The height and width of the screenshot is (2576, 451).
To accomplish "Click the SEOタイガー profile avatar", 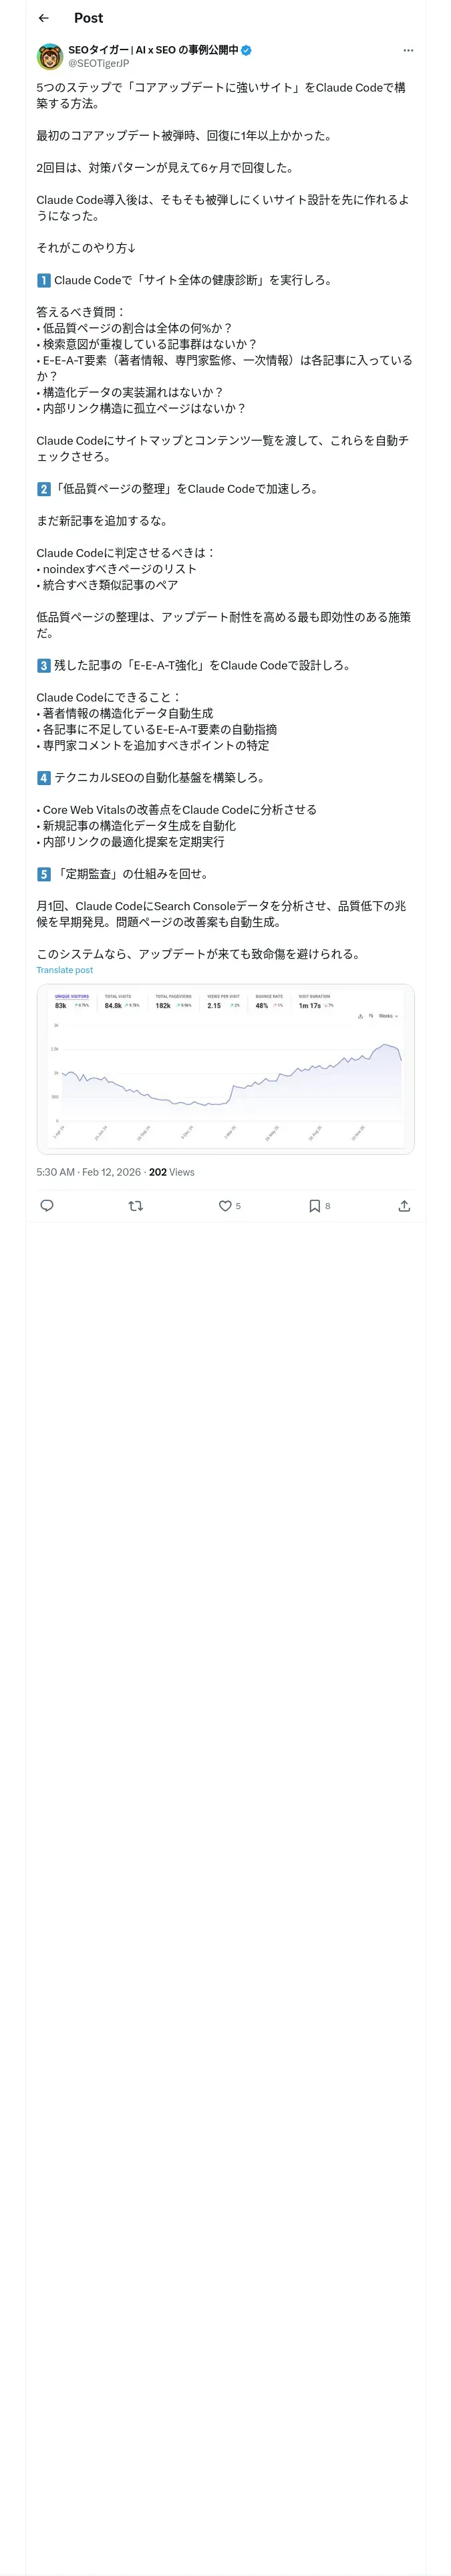I will point(50,56).
